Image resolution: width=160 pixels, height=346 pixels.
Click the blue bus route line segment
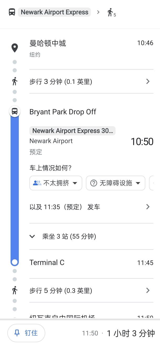click(15, 184)
